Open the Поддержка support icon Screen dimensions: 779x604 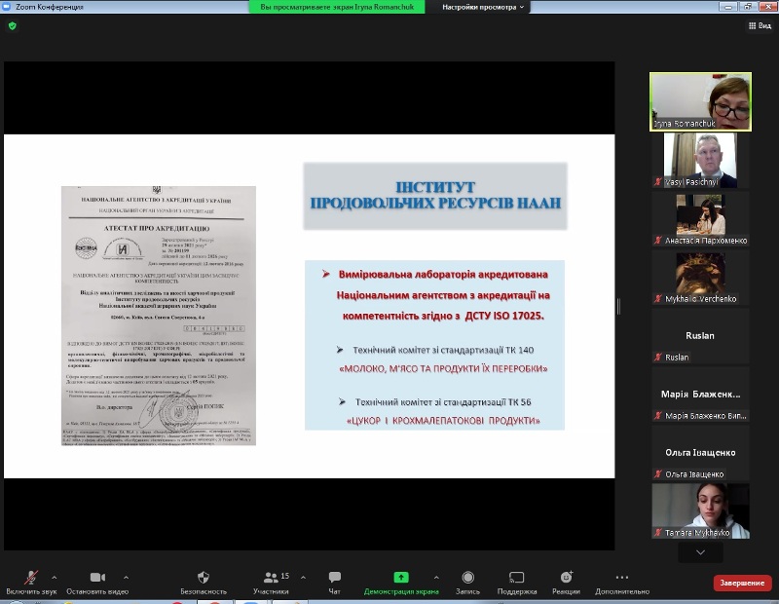[517, 577]
